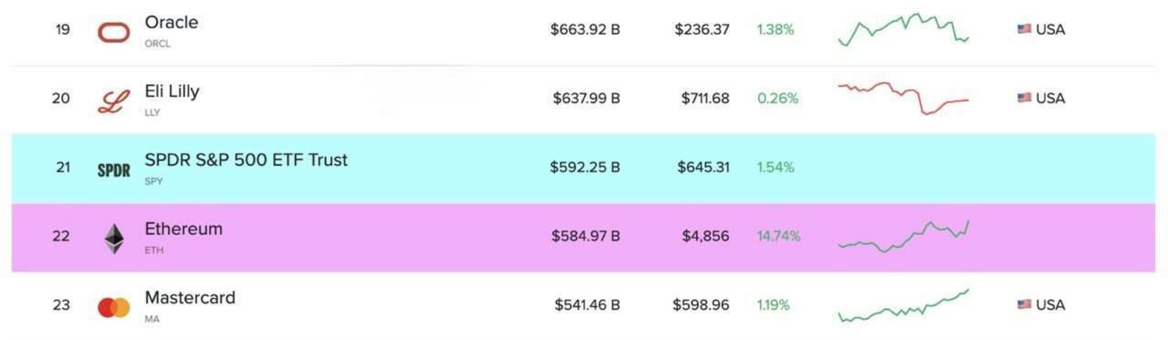The image size is (1168, 340).
Task: Click the SPDR logo icon
Action: 114,170
